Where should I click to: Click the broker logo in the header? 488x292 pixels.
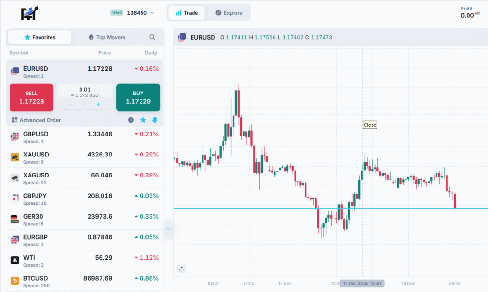tap(29, 13)
